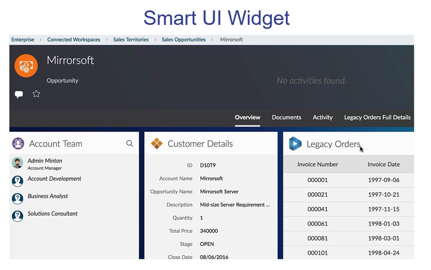This screenshot has height=270, width=431.
Task: Select Admin Minton's avatar photo
Action: click(17, 163)
